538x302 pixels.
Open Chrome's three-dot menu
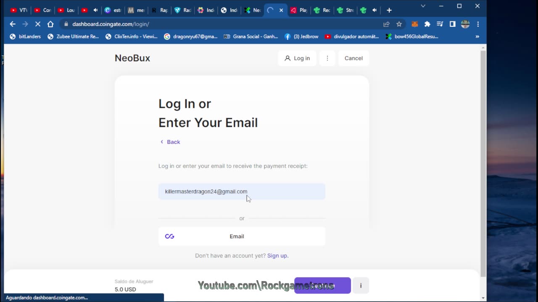coord(478,24)
